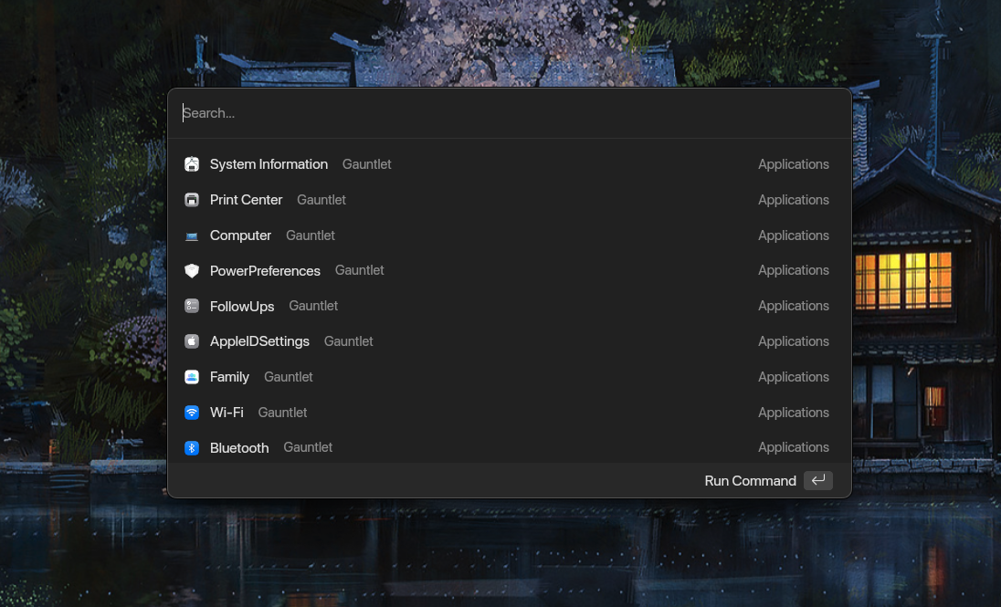The width and height of the screenshot is (1001, 607).
Task: Click "Applications" label on Bluetooth row
Action: (794, 447)
